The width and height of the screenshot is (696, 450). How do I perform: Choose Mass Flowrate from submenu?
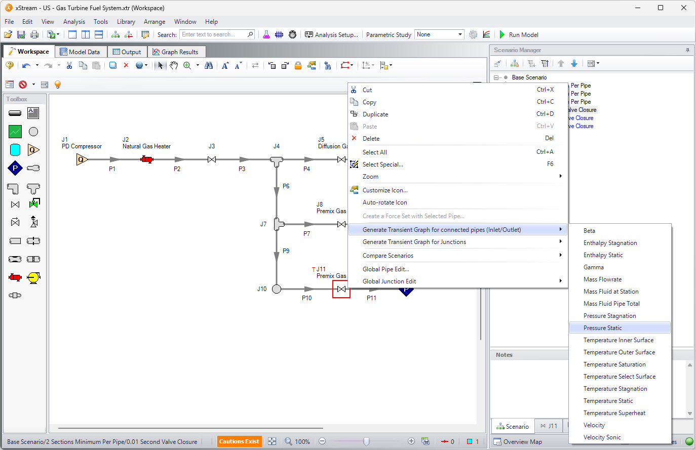coord(620,279)
